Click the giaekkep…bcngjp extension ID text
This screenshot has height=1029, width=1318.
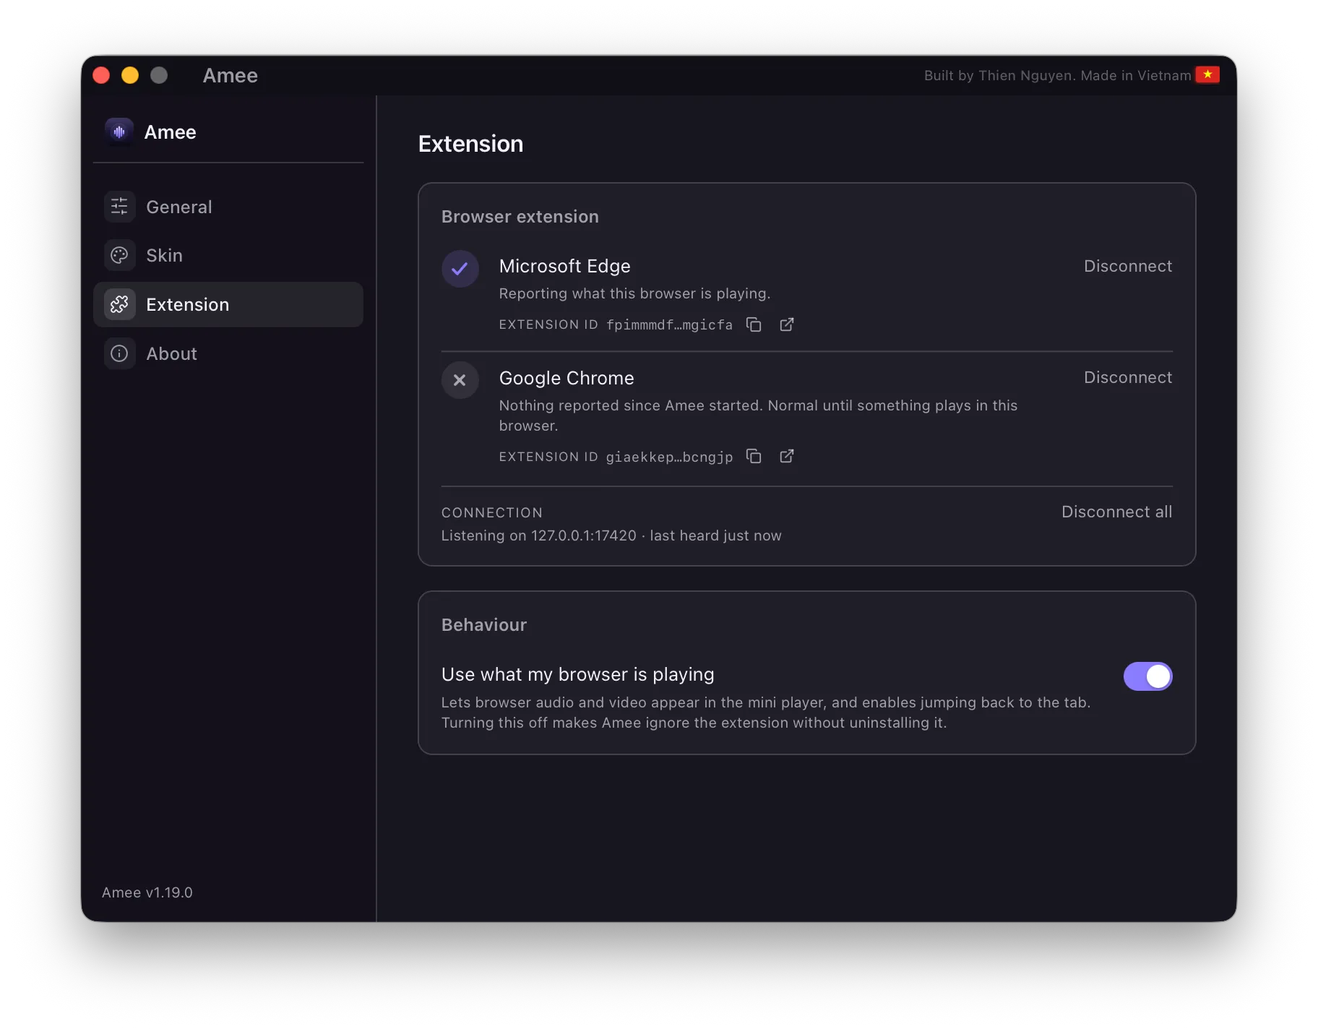669,457
